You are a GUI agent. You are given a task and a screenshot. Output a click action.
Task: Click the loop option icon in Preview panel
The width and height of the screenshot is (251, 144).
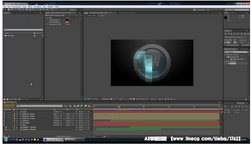pyautogui.click(x=245, y=34)
